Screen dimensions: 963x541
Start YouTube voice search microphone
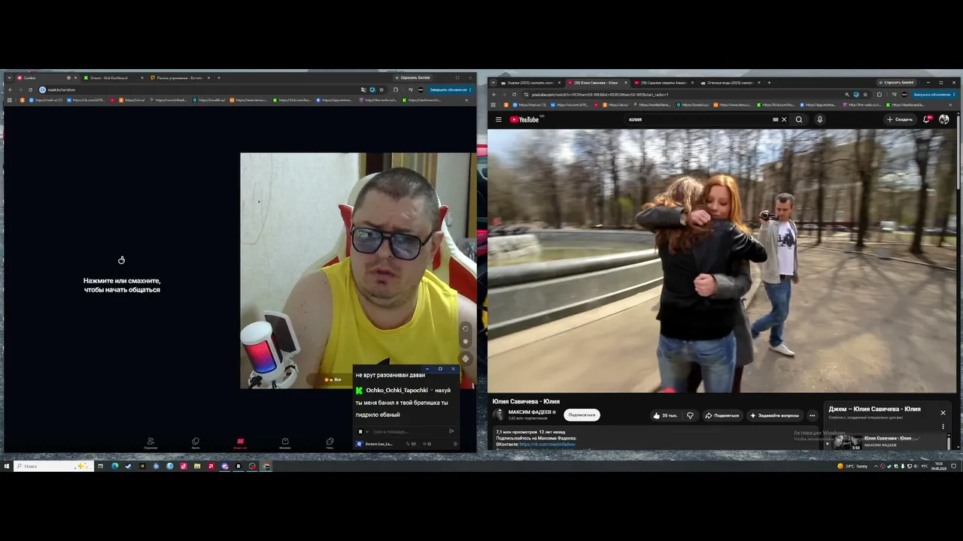[x=819, y=119]
